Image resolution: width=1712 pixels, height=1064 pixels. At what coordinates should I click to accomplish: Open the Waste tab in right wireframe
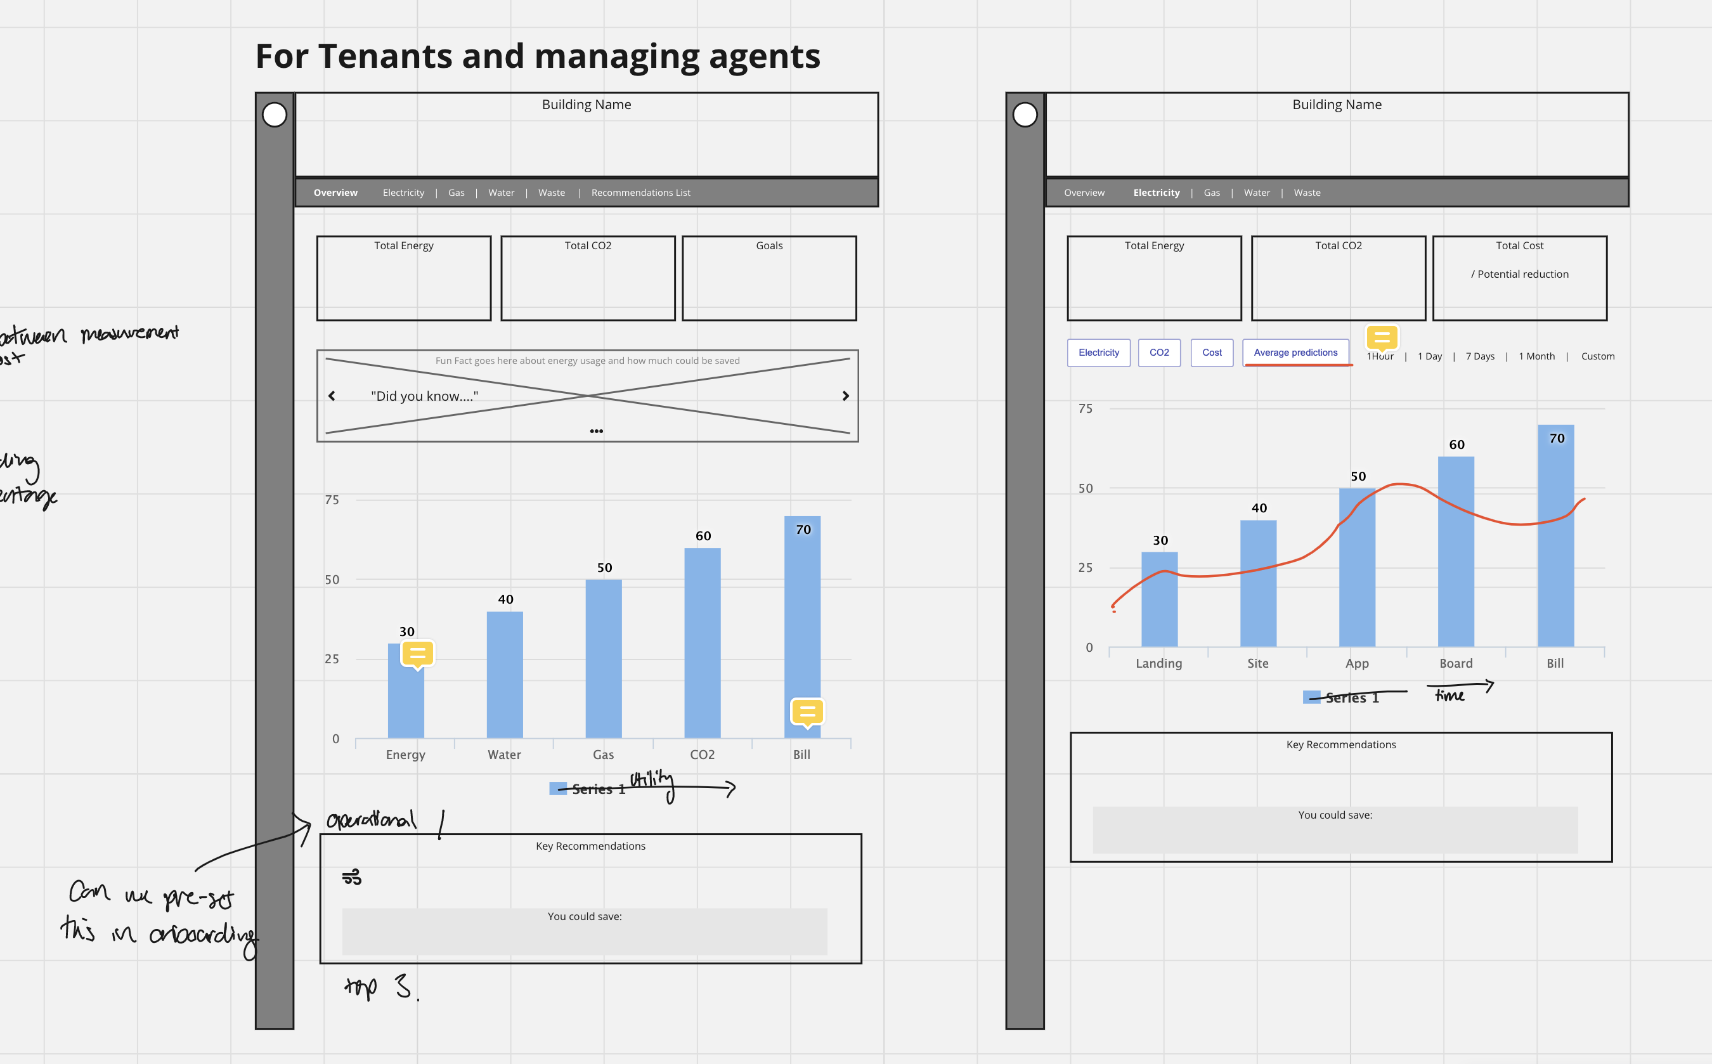coord(1307,193)
